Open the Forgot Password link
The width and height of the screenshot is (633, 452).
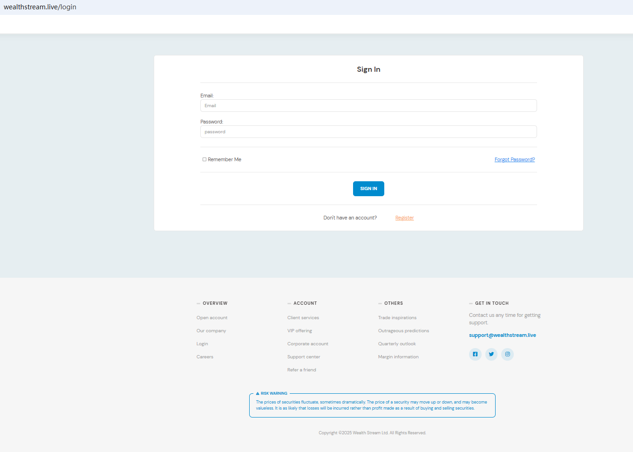point(514,159)
